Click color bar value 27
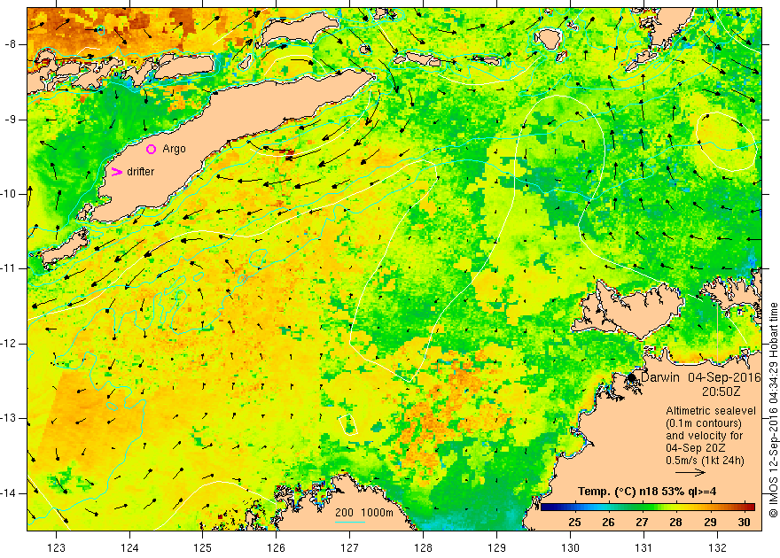 pos(643,522)
